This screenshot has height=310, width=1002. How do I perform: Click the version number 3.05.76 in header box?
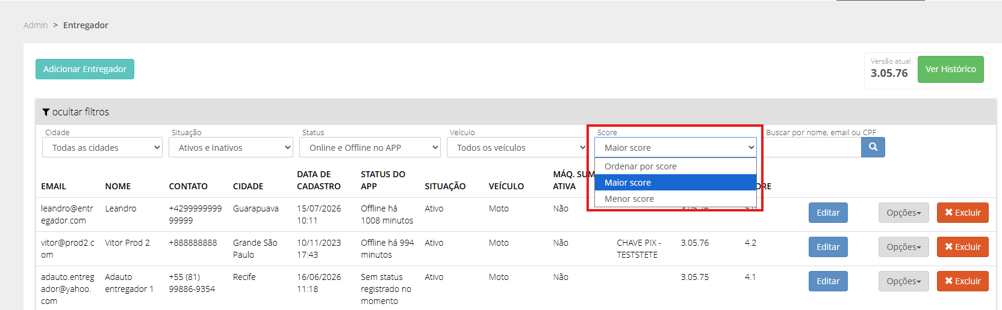click(889, 73)
